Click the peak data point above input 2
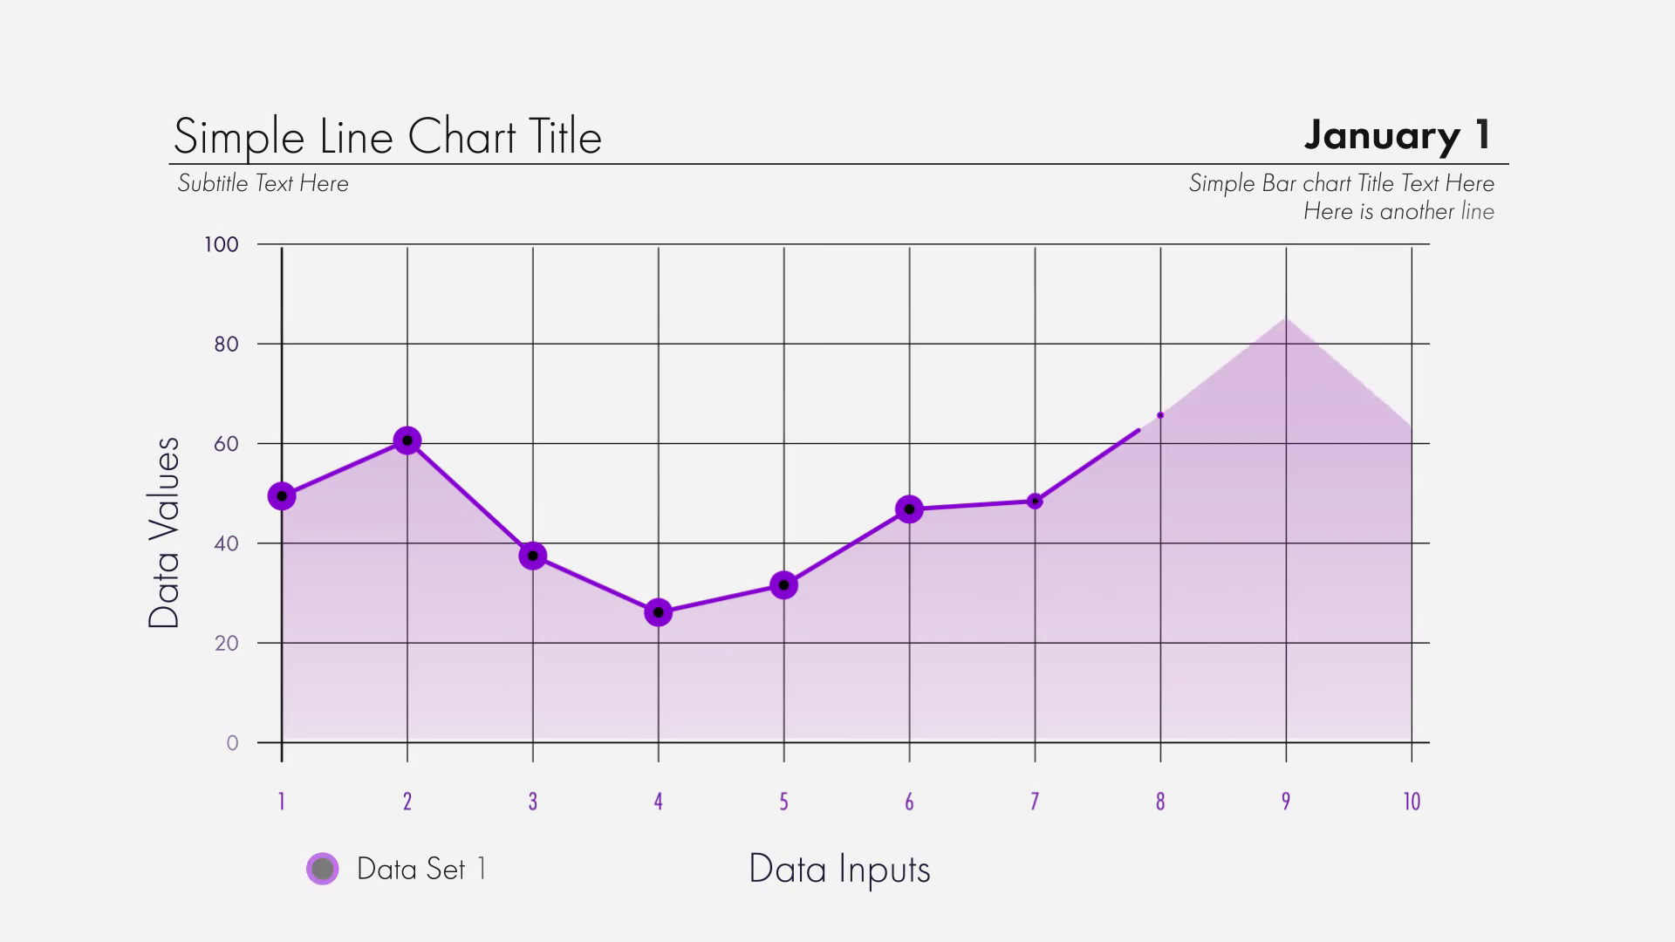The width and height of the screenshot is (1675, 942). pyautogui.click(x=407, y=440)
